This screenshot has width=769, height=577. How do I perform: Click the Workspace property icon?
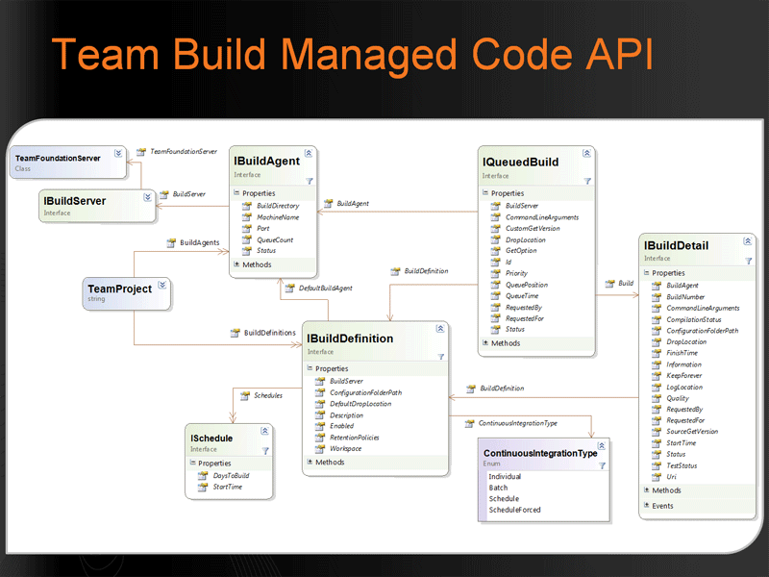click(320, 448)
